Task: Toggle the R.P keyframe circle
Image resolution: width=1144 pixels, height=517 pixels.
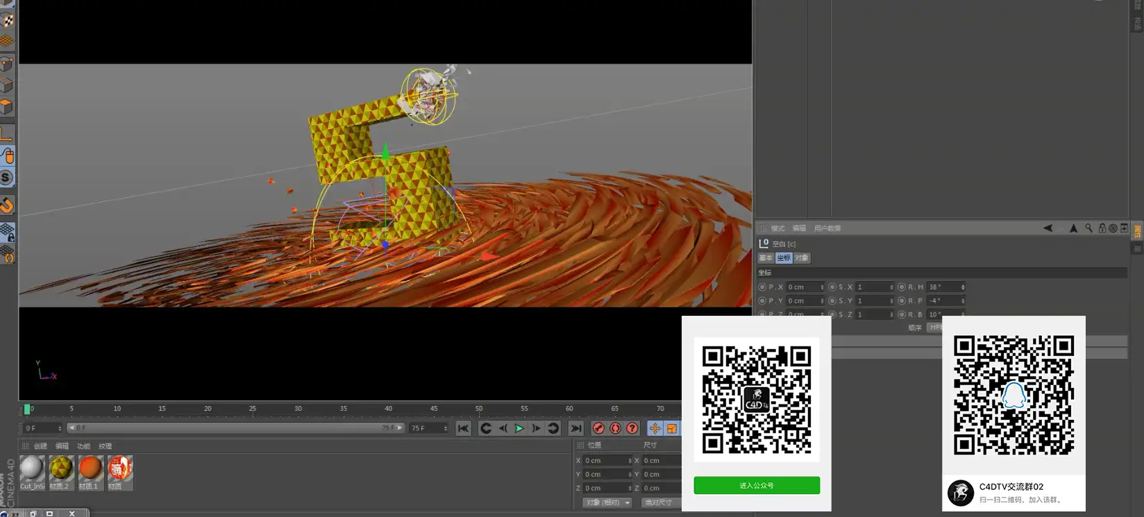Action: 902,300
